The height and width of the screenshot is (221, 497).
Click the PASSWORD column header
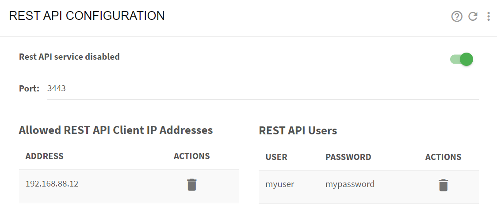[x=348, y=157]
